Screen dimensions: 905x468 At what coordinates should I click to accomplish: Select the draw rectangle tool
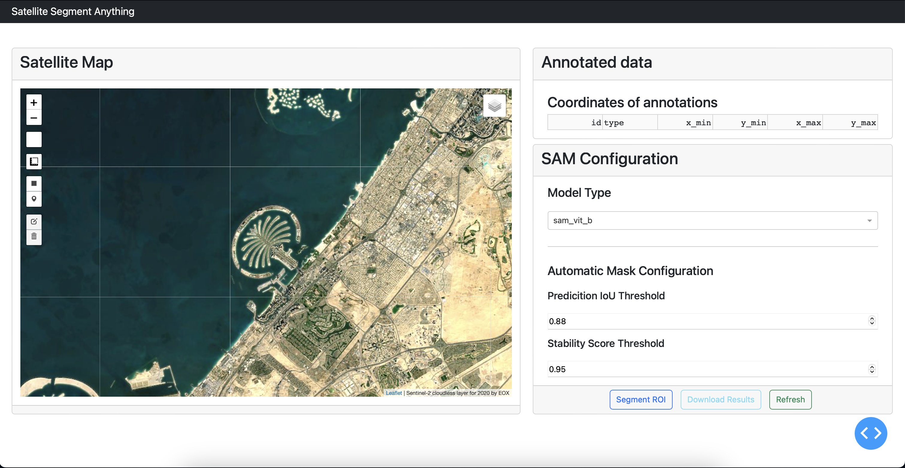(34, 183)
